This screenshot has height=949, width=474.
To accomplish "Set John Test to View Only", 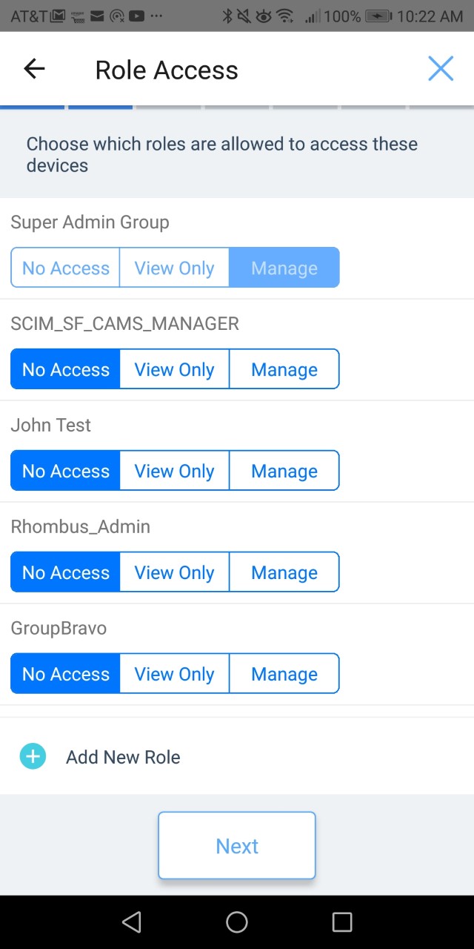I will (x=174, y=471).
